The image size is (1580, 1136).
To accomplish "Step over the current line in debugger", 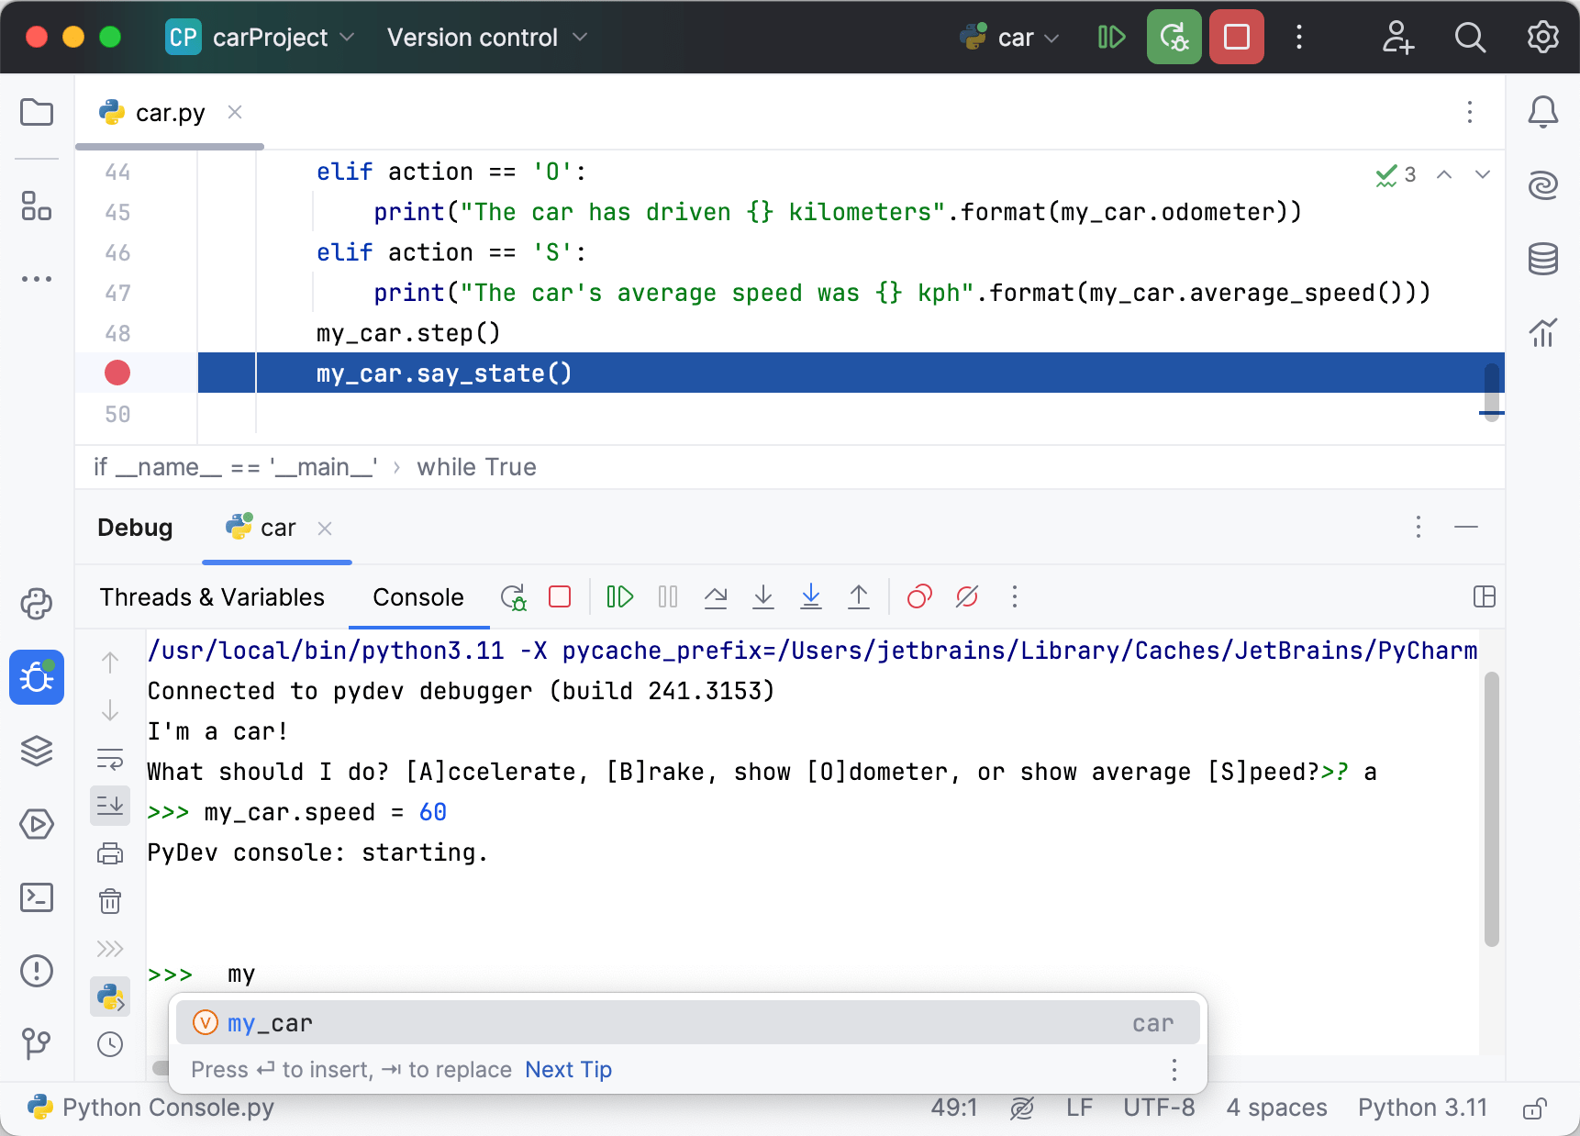I will 717,596.
